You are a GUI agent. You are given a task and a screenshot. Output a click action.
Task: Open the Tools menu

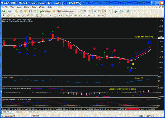tap(34, 7)
